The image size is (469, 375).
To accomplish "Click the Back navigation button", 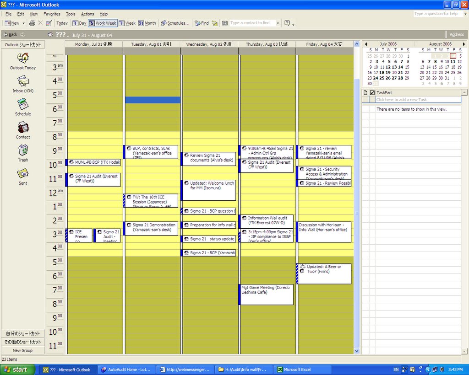I will (11, 35).
